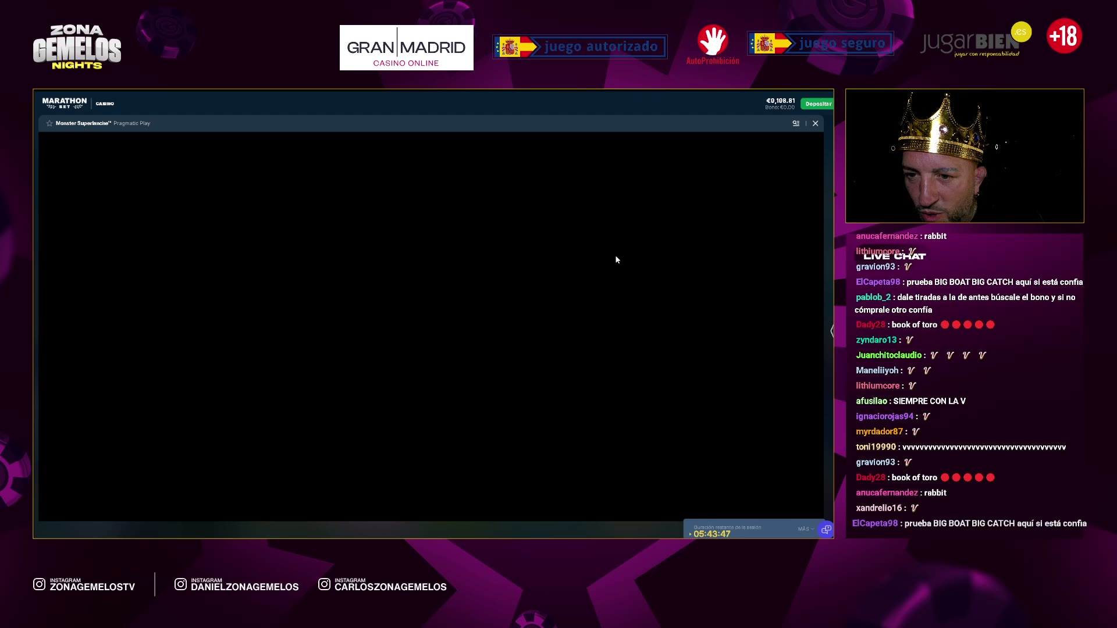This screenshot has width=1117, height=628.
Task: Click the Instagram icon beside CARLOSZONAGEMELOS
Action: click(324, 584)
